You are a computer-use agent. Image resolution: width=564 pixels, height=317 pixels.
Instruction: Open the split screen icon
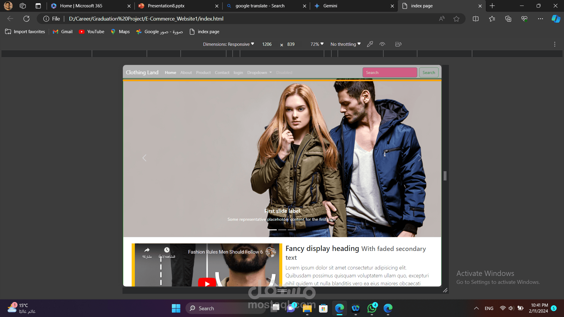tap(476, 19)
